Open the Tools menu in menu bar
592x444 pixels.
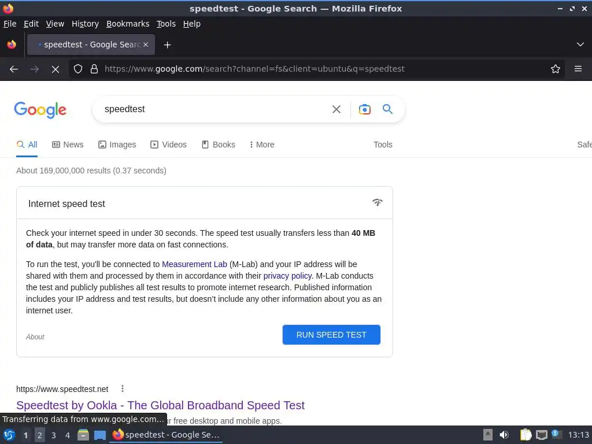click(166, 24)
